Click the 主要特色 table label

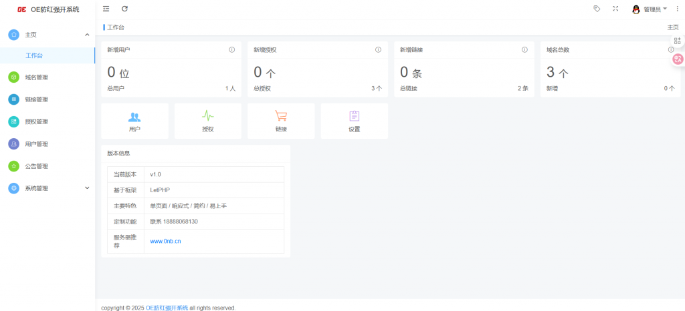pyautogui.click(x=125, y=206)
